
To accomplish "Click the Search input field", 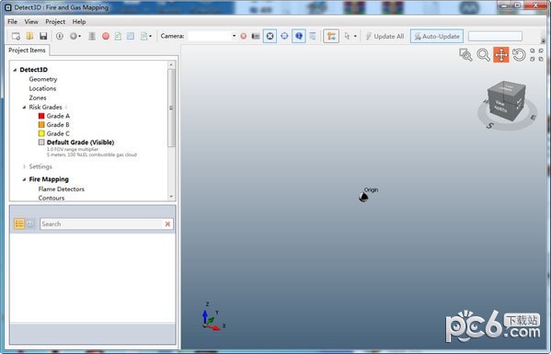I will [x=102, y=223].
